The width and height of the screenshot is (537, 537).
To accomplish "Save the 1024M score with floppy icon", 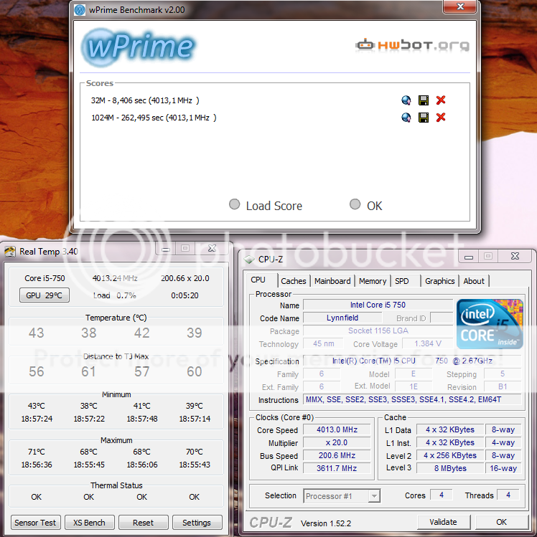I will point(424,118).
